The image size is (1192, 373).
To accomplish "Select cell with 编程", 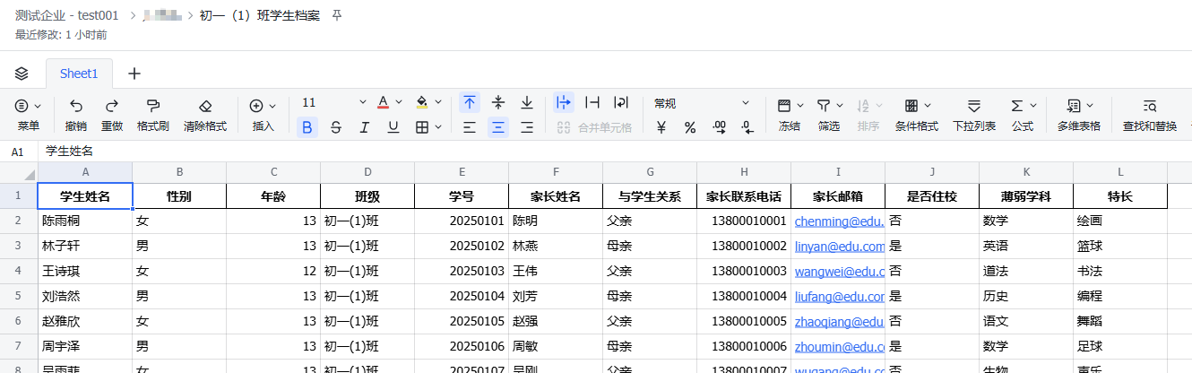I will [x=1120, y=296].
